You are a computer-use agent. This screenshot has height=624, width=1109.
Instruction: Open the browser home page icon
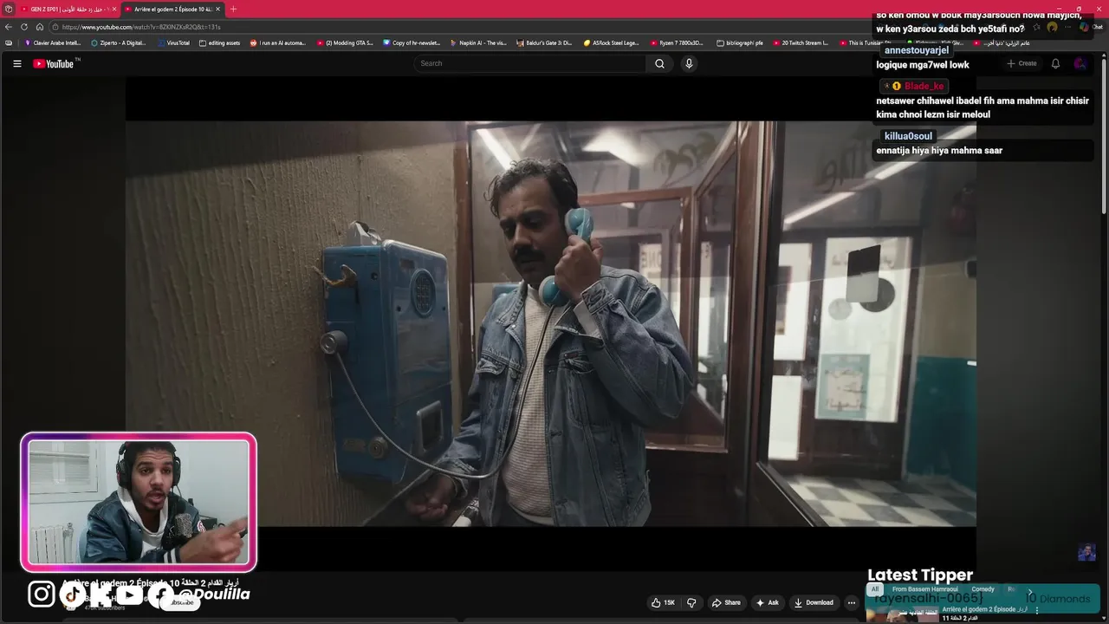pos(40,27)
